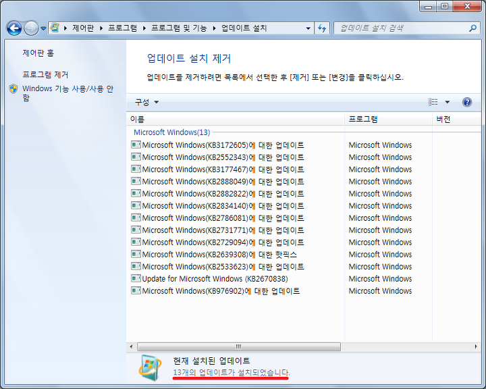
Task: Click the Control Panel icon in address bar
Action: tap(55, 28)
